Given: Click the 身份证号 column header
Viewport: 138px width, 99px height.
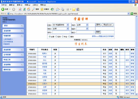Looking at the screenshot, I should (80, 50).
